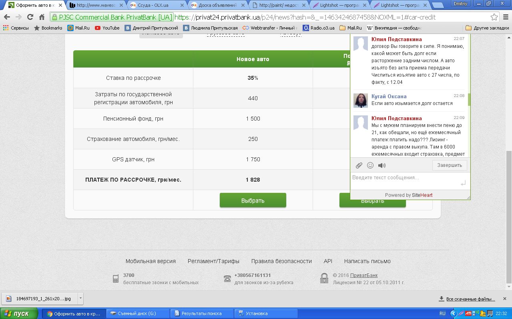512x319 pixels.
Task: Click the Кугай Оксана sender name
Action: (x=389, y=96)
